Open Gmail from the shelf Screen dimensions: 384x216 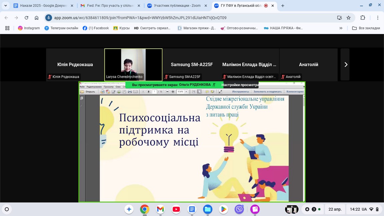click(x=160, y=209)
